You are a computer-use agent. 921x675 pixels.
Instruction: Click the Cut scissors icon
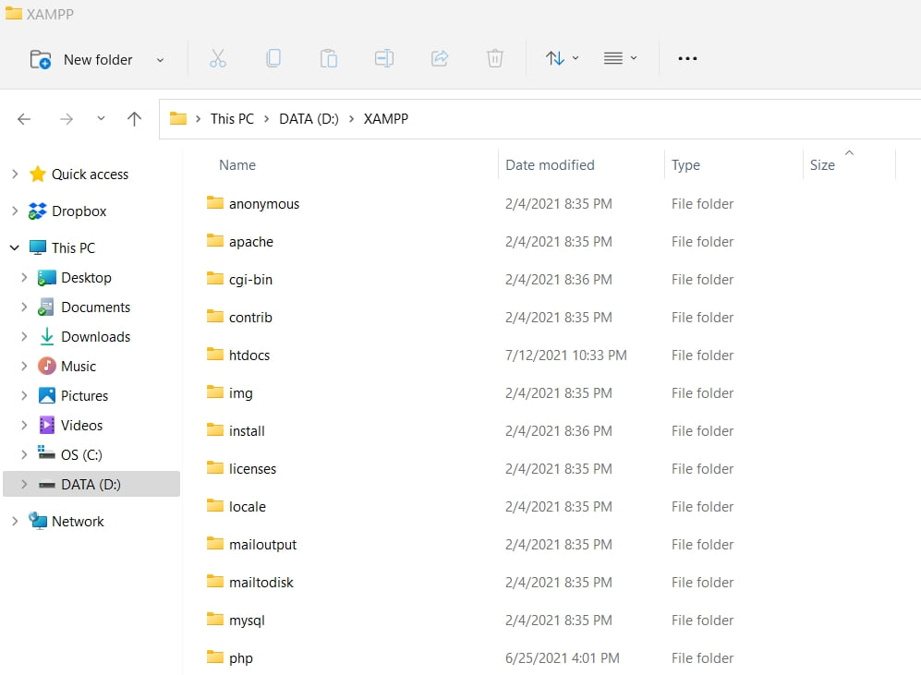[x=217, y=59]
